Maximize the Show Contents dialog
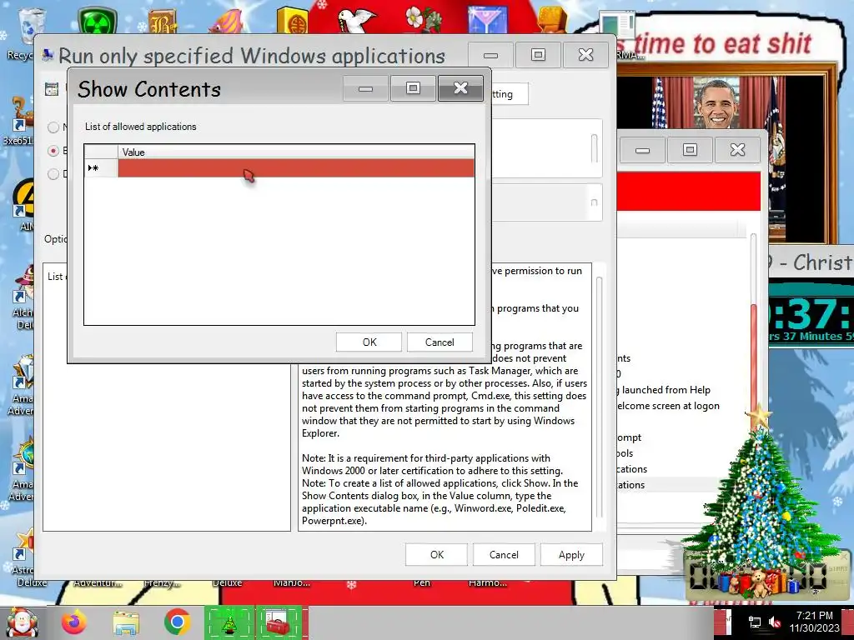The width and height of the screenshot is (854, 640). [413, 87]
